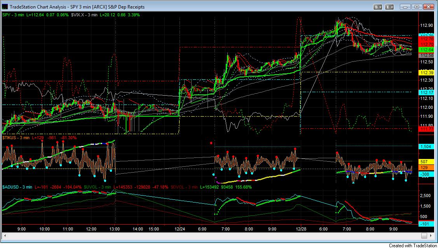Click the scrollbar thumb at the right end
438x248 pixels.
click(x=424, y=236)
